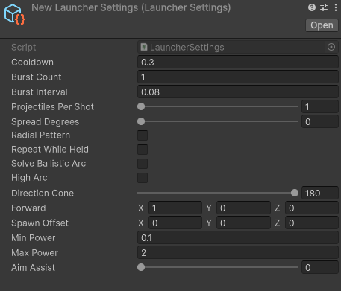Open the preset selector sliders icon
341x291 pixels.
pos(324,7)
